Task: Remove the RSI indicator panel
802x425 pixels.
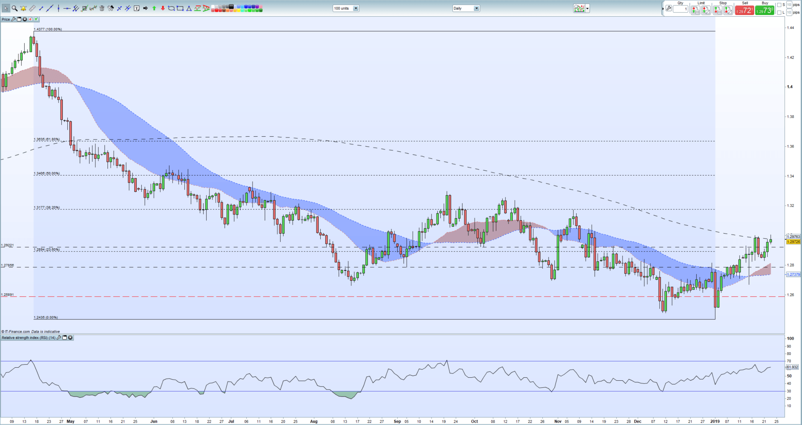Action: click(70, 338)
